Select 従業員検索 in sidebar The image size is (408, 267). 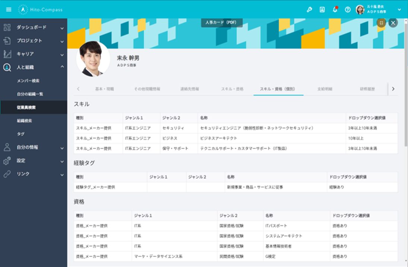(34, 107)
